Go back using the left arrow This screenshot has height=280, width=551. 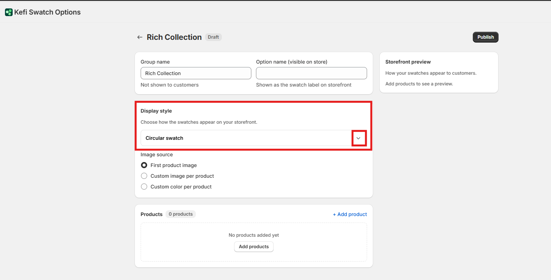tap(140, 37)
